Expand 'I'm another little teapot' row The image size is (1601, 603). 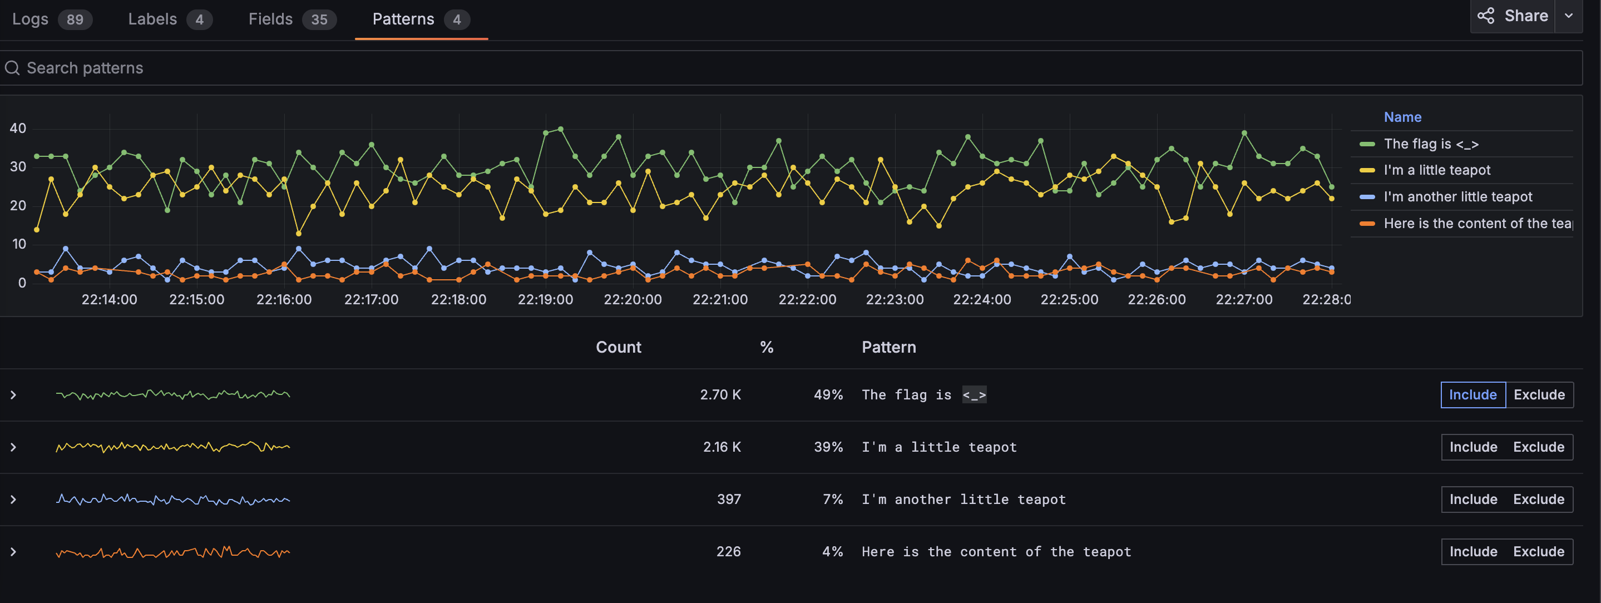pyautogui.click(x=13, y=499)
